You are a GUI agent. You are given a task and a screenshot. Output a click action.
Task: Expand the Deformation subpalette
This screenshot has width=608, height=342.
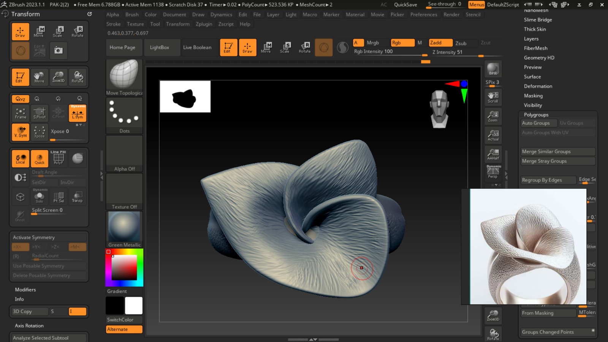538,86
